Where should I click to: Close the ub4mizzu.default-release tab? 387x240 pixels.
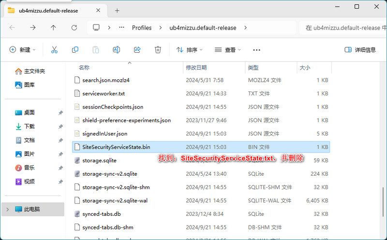98,10
